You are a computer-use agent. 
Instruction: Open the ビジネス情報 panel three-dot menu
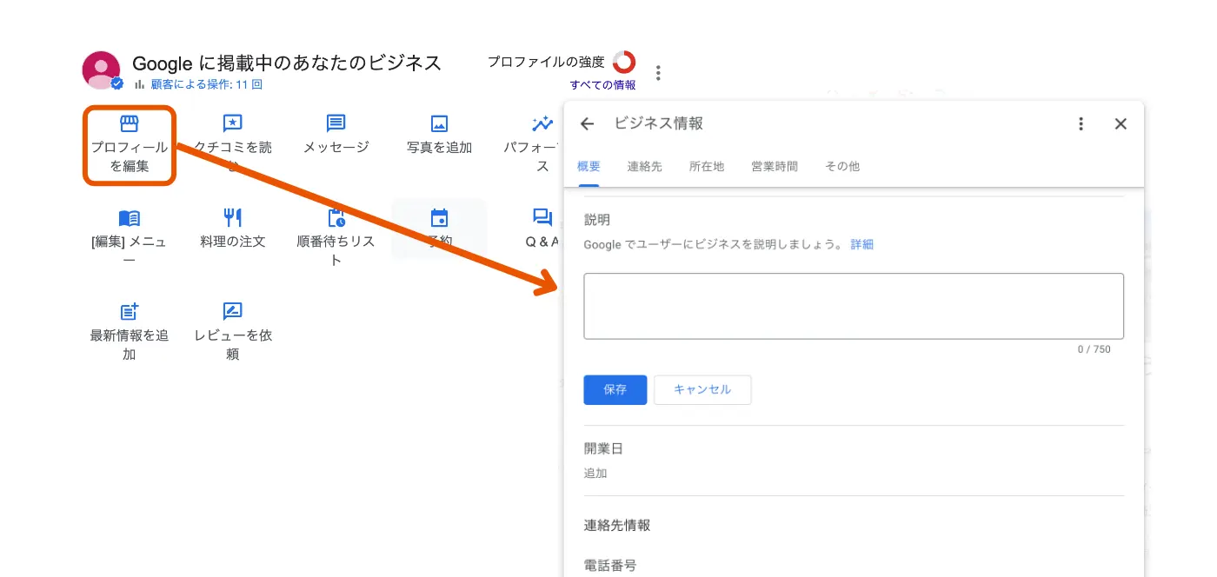tap(1081, 123)
